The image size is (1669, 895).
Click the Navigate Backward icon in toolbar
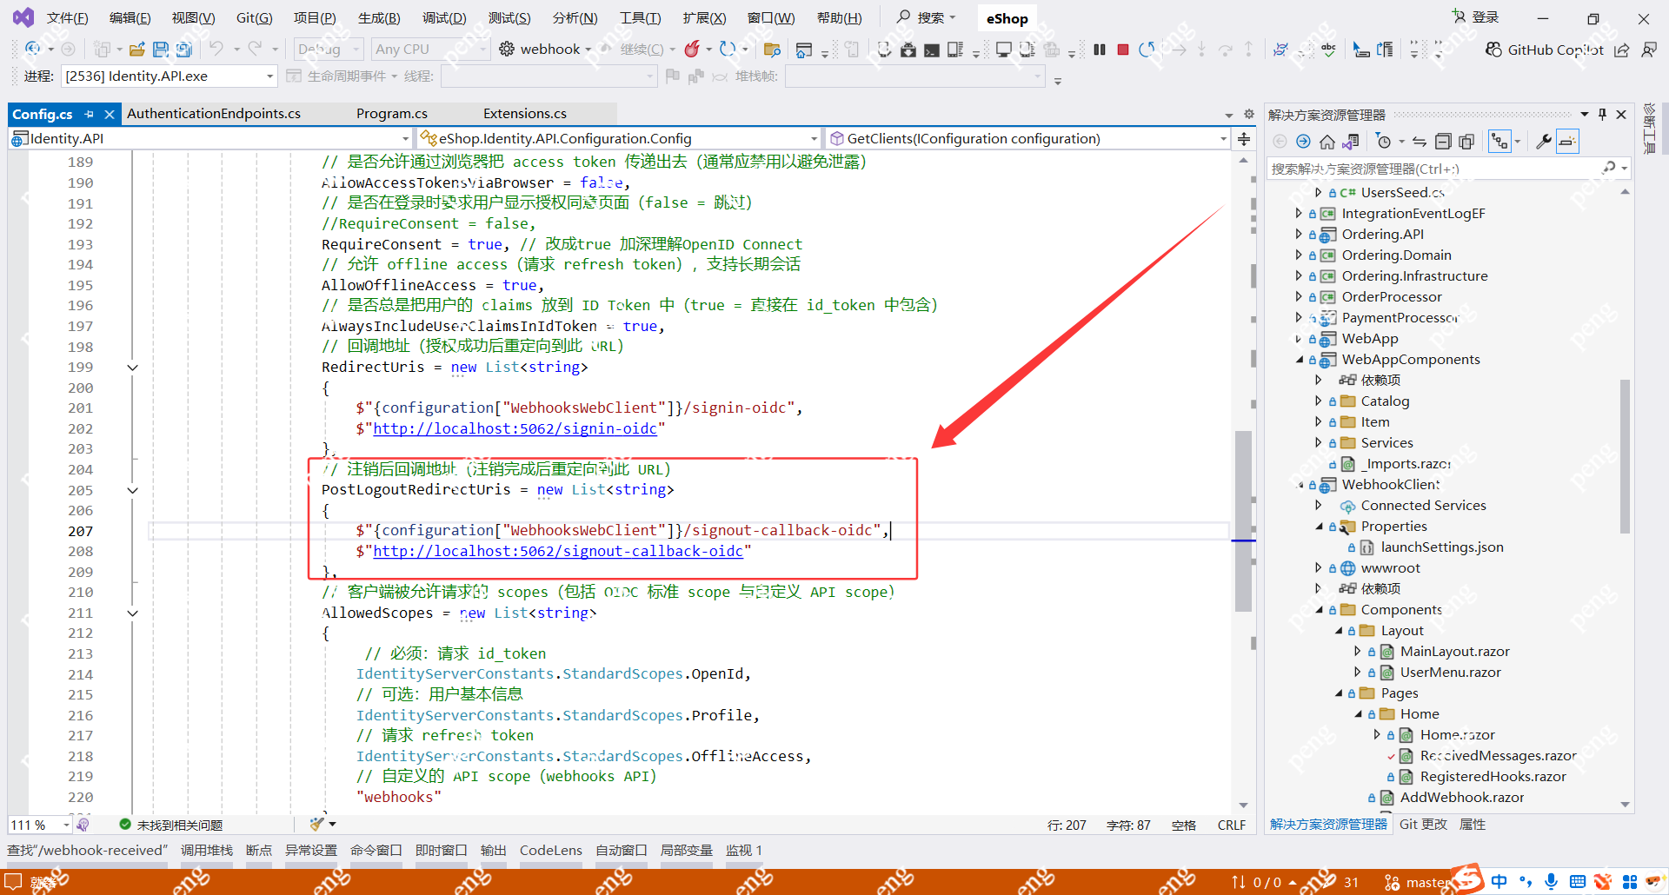click(x=33, y=50)
